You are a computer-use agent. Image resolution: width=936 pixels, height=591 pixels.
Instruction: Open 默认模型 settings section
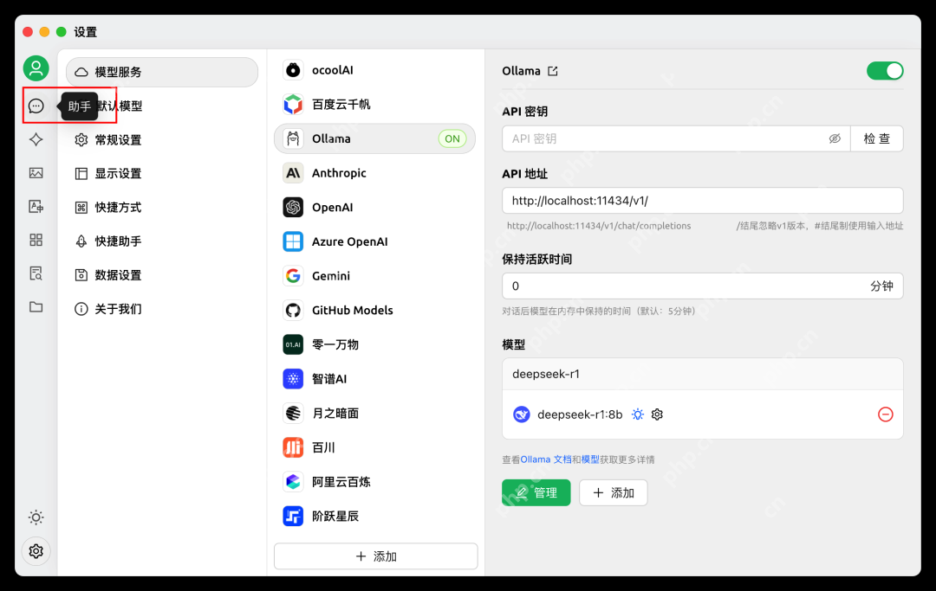[162, 106]
